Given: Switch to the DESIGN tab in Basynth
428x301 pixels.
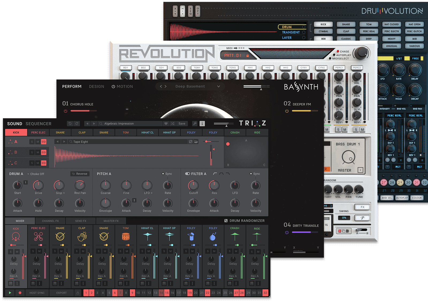Looking at the screenshot, I should (x=96, y=86).
